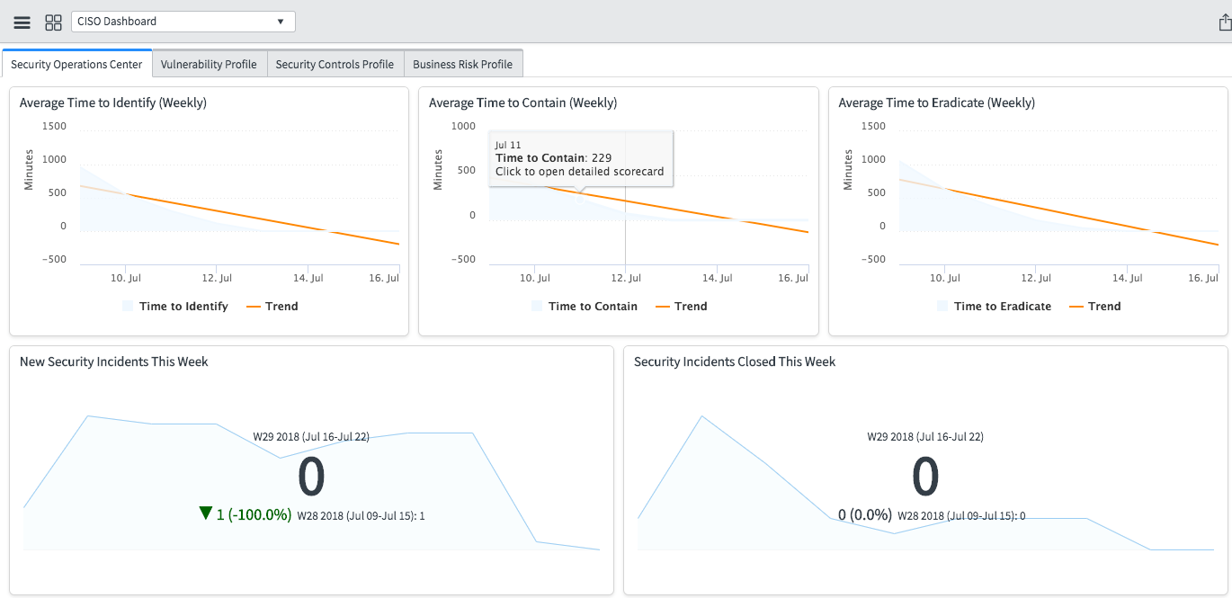Click the dashboard grid overview icon

pyautogui.click(x=53, y=22)
